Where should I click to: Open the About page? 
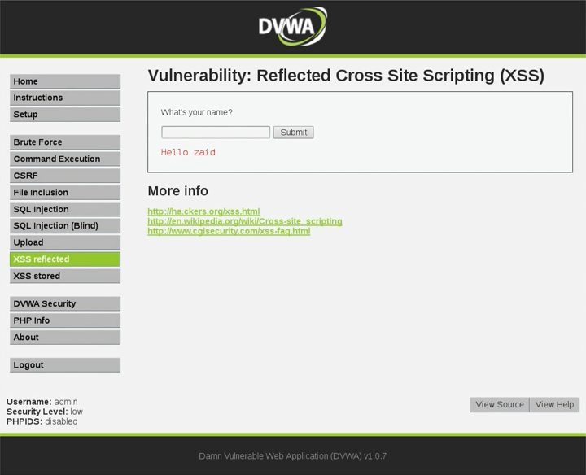tap(65, 338)
